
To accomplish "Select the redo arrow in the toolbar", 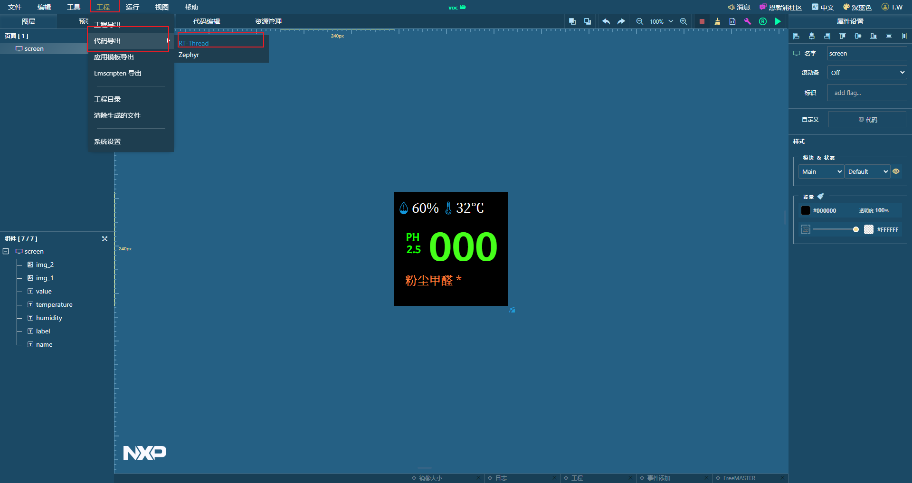I will pos(621,21).
